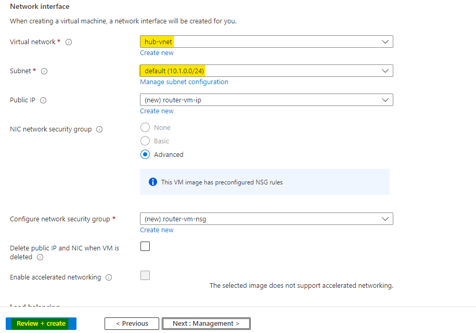
Task: Click the info icon beside Virtual network
Action: pyautogui.click(x=69, y=42)
